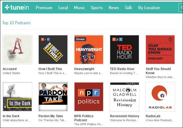Browse stations By Location
Viewport: 183px width, 128px height.
point(149,8)
